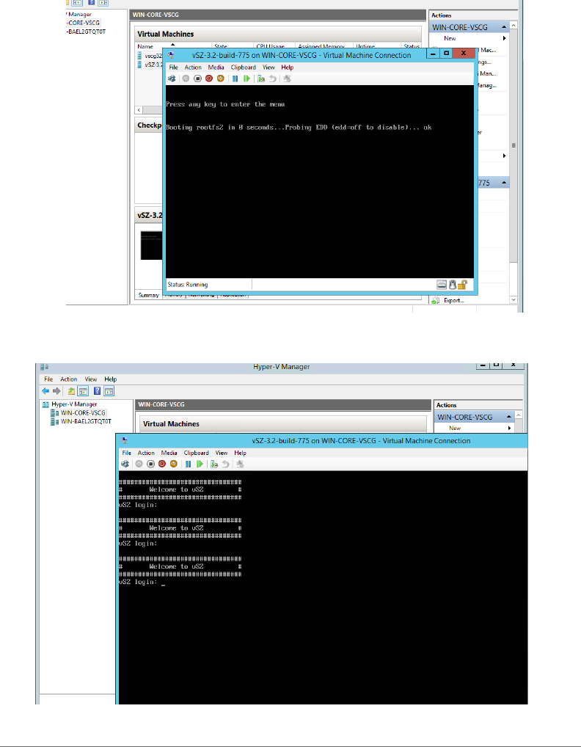The height and width of the screenshot is (747, 581).
Task: Turn off the VM in the vSZ login window
Action: [x=150, y=464]
